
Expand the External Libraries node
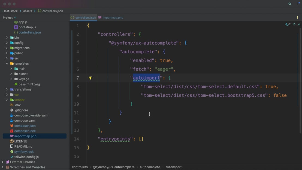(x=3, y=162)
